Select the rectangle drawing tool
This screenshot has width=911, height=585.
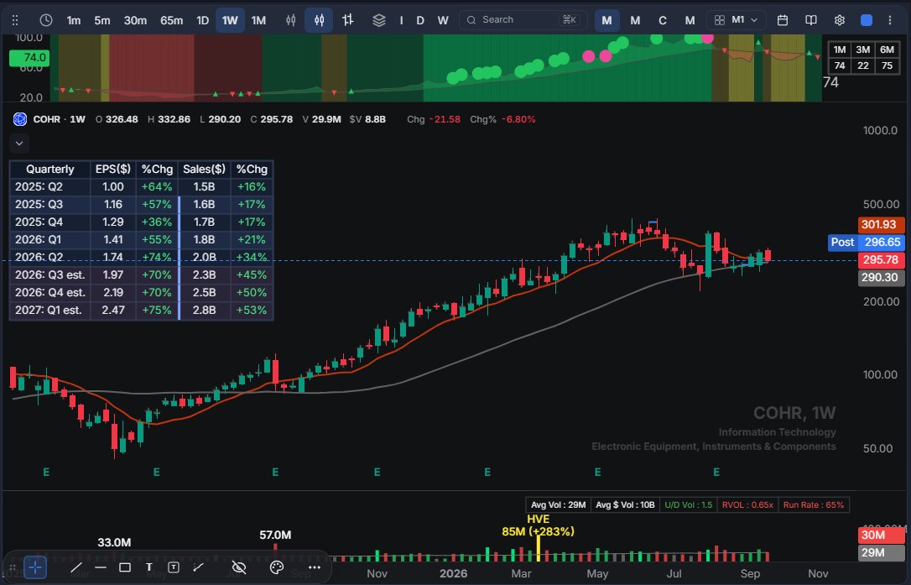pos(125,567)
